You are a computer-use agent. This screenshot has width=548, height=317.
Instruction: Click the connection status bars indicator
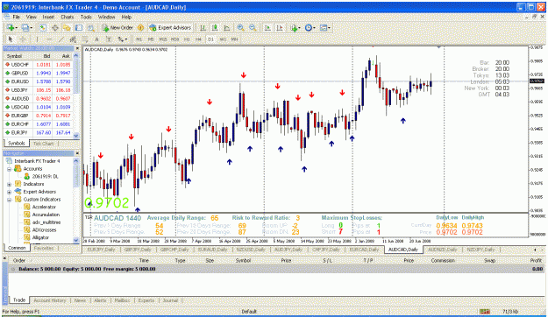pyautogui.click(x=484, y=311)
